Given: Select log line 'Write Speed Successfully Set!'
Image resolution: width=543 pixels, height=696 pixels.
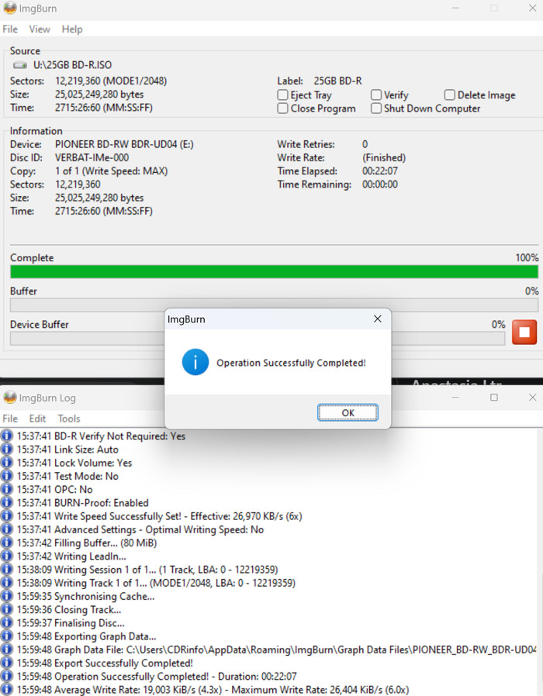Looking at the screenshot, I should coord(160,516).
